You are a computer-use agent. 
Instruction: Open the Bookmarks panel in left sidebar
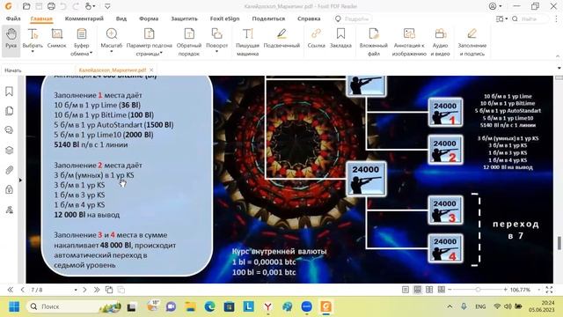tap(10, 92)
